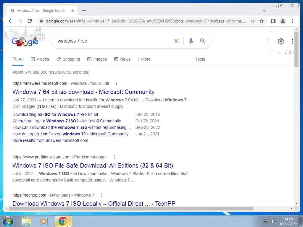303x227 pixels.
Task: Open 'Windows 7 ISO File Safe Download' result
Action: pyautogui.click(x=93, y=166)
